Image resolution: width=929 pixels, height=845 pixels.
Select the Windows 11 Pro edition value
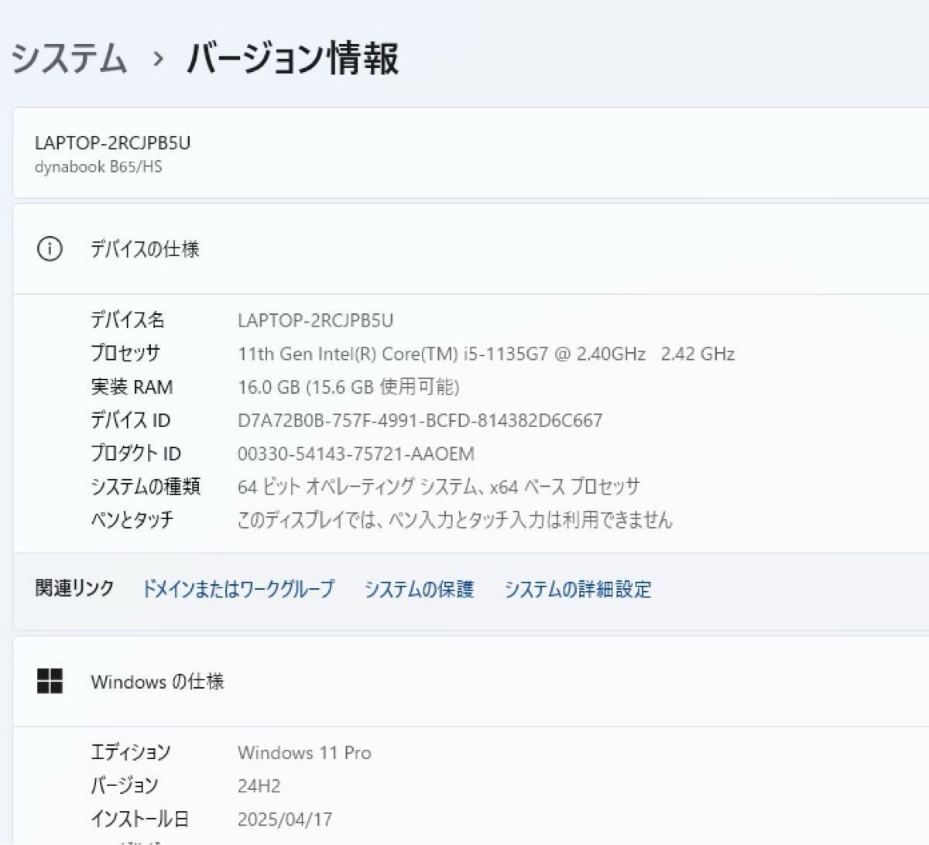point(304,752)
